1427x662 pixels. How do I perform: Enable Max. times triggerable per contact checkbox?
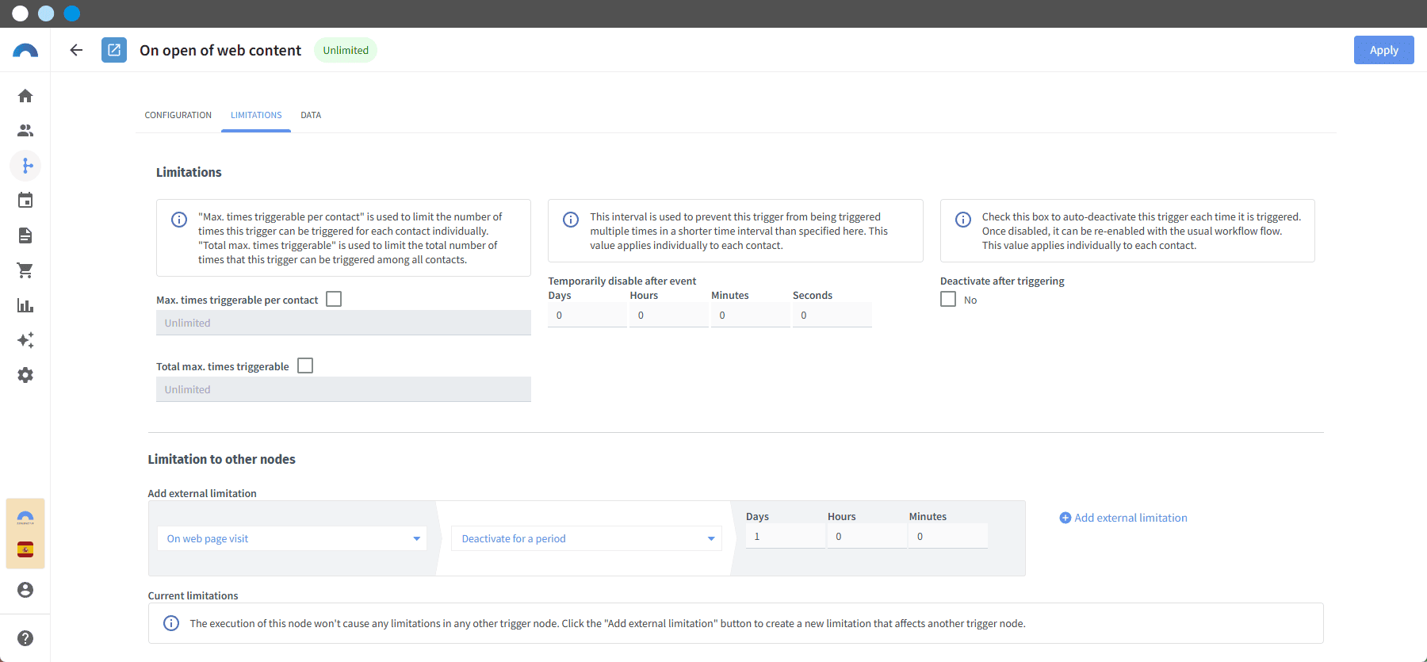click(334, 299)
